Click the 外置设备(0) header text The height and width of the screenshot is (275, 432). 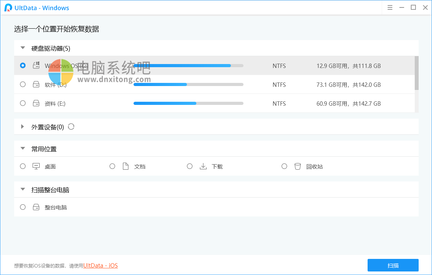(48, 127)
